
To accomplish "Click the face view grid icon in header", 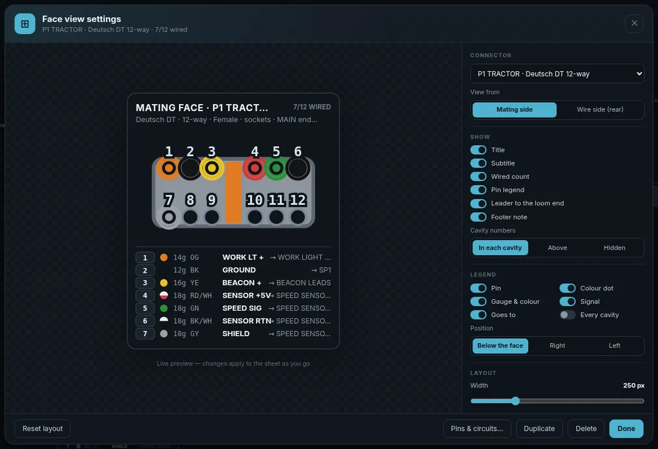I will (25, 24).
